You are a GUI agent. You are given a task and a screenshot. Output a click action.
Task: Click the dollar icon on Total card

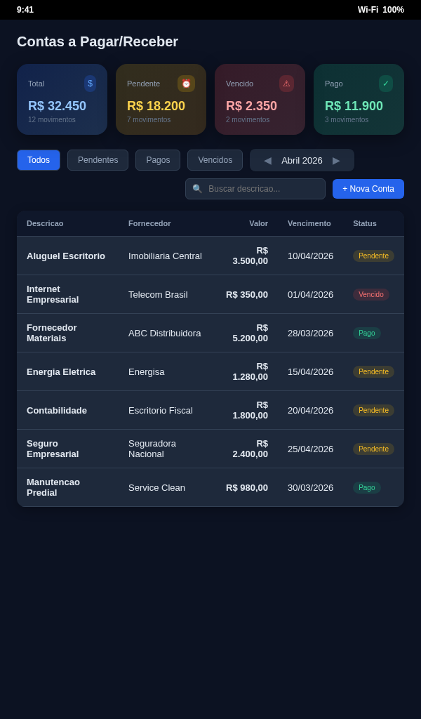(x=90, y=84)
